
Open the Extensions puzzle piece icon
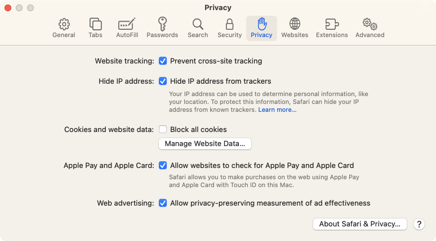coord(332,24)
